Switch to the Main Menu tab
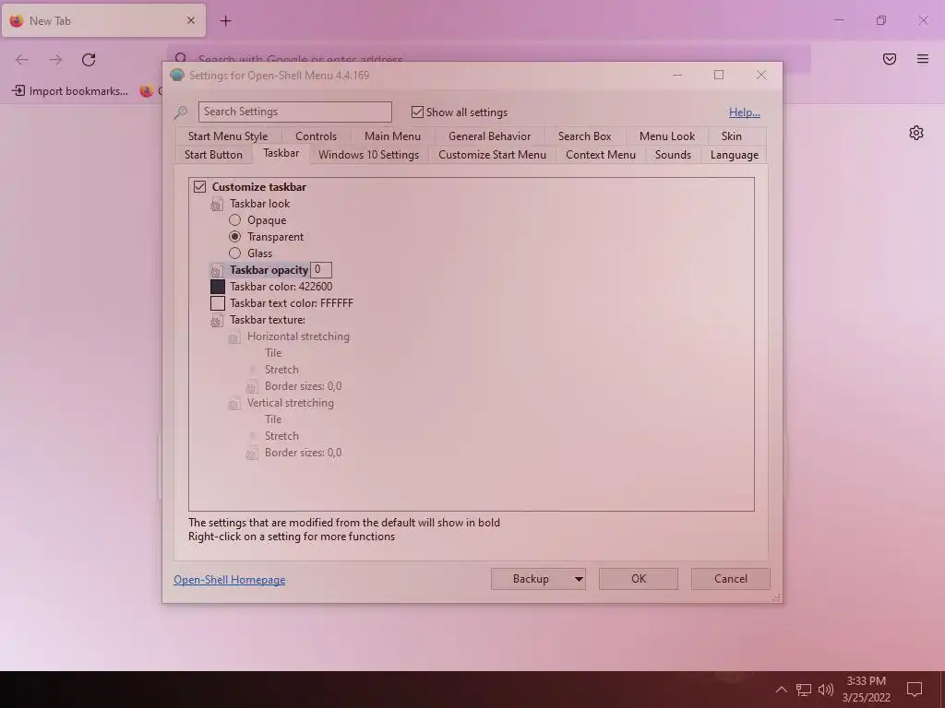Image resolution: width=945 pixels, height=708 pixels. [x=392, y=136]
